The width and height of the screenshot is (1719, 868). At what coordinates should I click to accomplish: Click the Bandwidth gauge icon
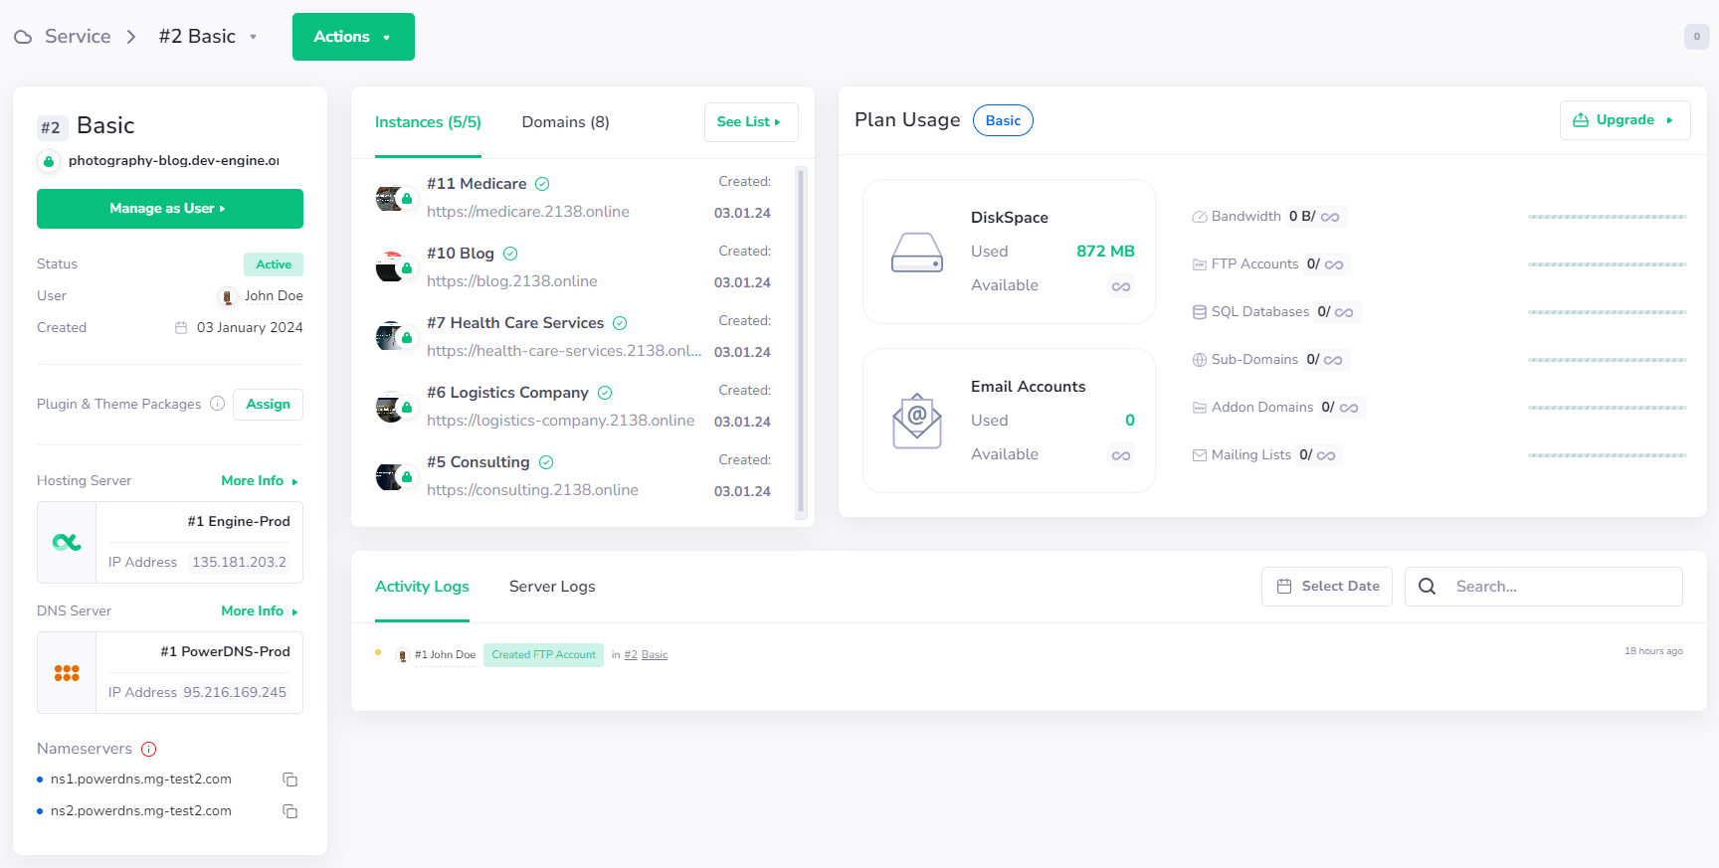[1200, 217]
